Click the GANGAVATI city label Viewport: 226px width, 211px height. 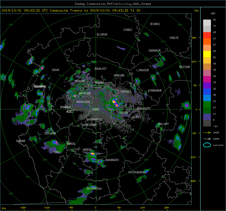click(x=143, y=108)
